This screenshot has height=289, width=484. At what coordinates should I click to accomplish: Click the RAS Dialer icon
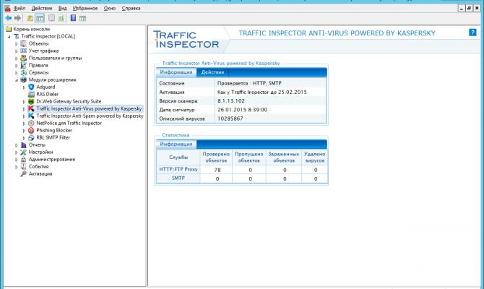coord(31,94)
